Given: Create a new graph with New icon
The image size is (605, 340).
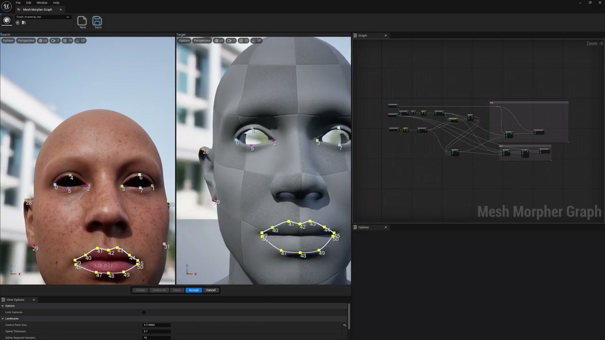Looking at the screenshot, I should [x=82, y=21].
